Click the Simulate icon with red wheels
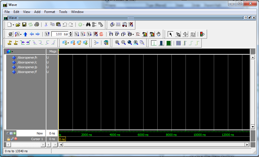259x157 pixels. pyautogui.click(x=125, y=25)
